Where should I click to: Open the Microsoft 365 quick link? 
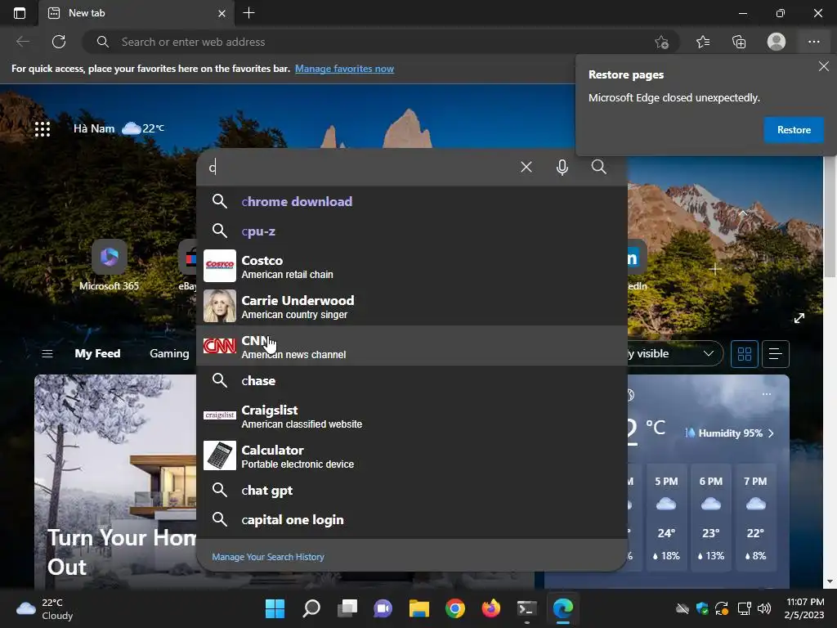click(109, 266)
